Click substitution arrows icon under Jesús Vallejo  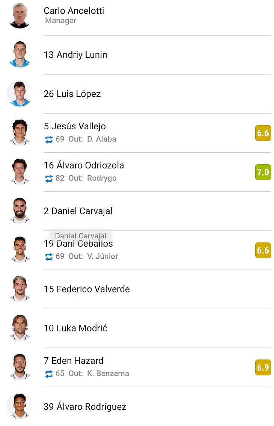pos(49,139)
